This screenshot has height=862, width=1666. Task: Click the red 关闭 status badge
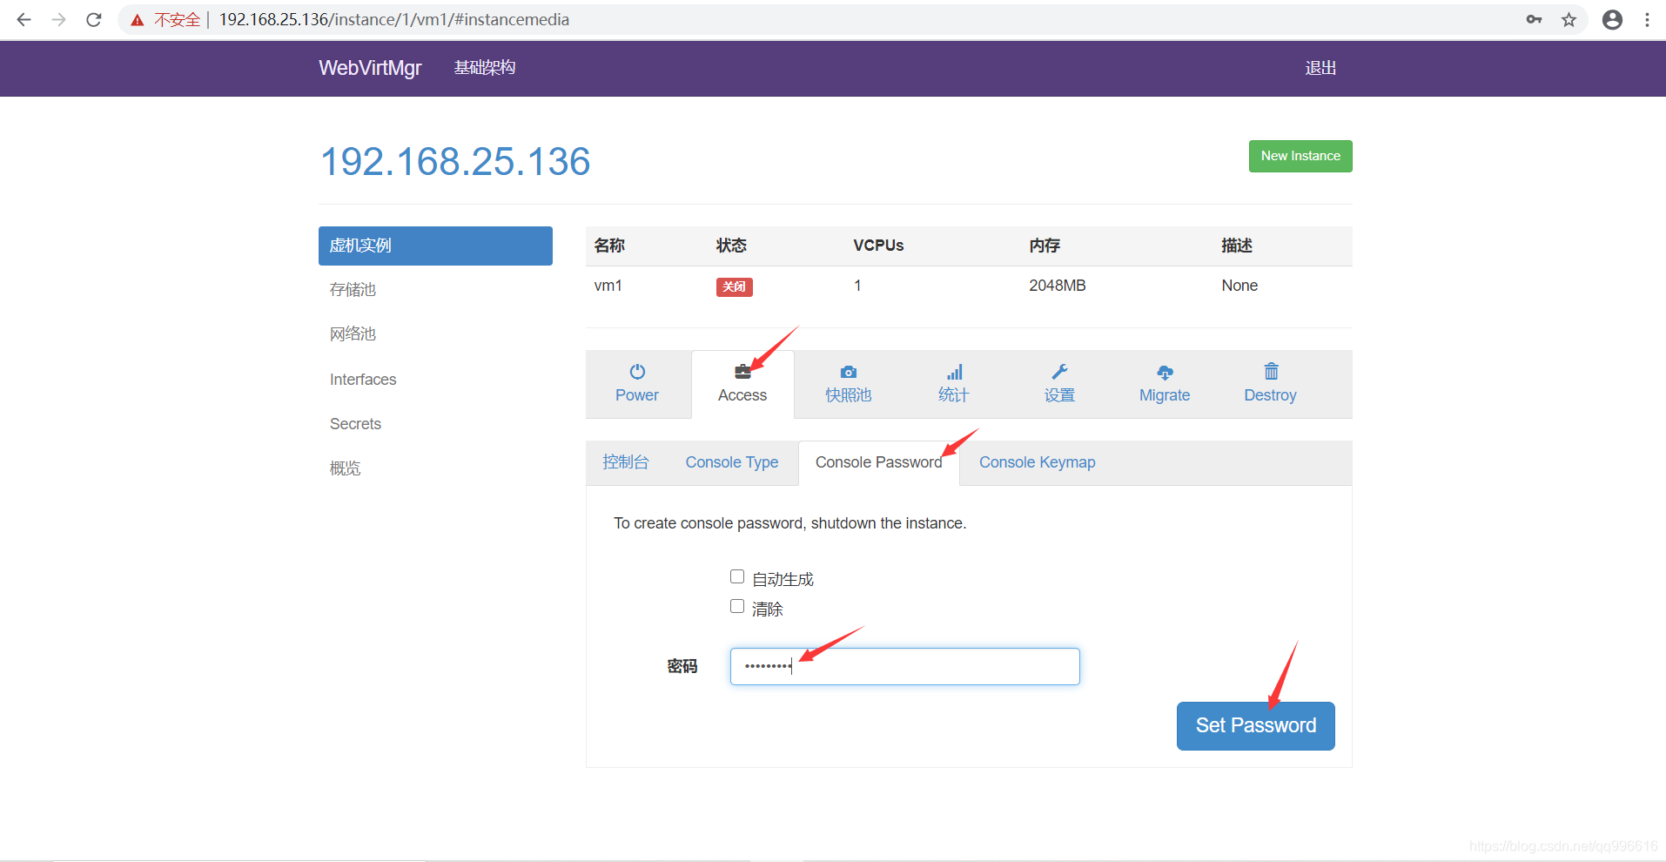pos(734,286)
